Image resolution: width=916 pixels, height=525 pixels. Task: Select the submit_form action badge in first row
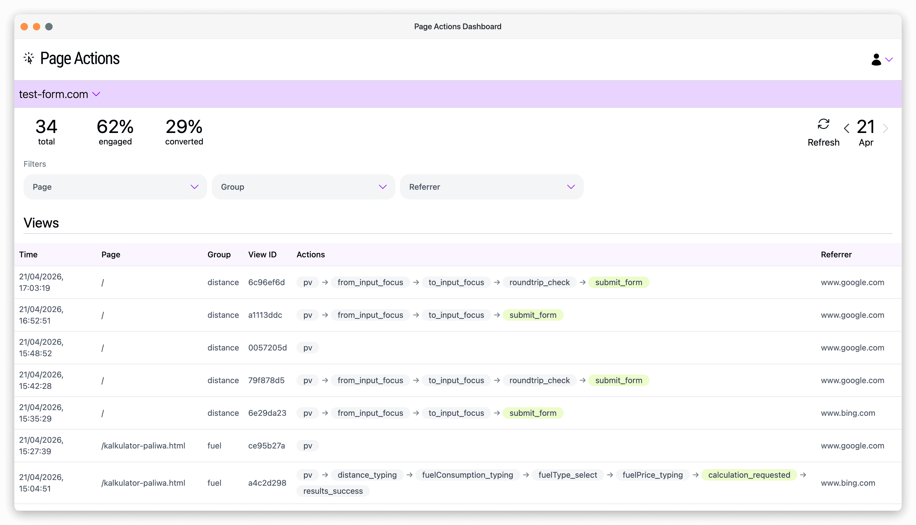pyautogui.click(x=618, y=282)
